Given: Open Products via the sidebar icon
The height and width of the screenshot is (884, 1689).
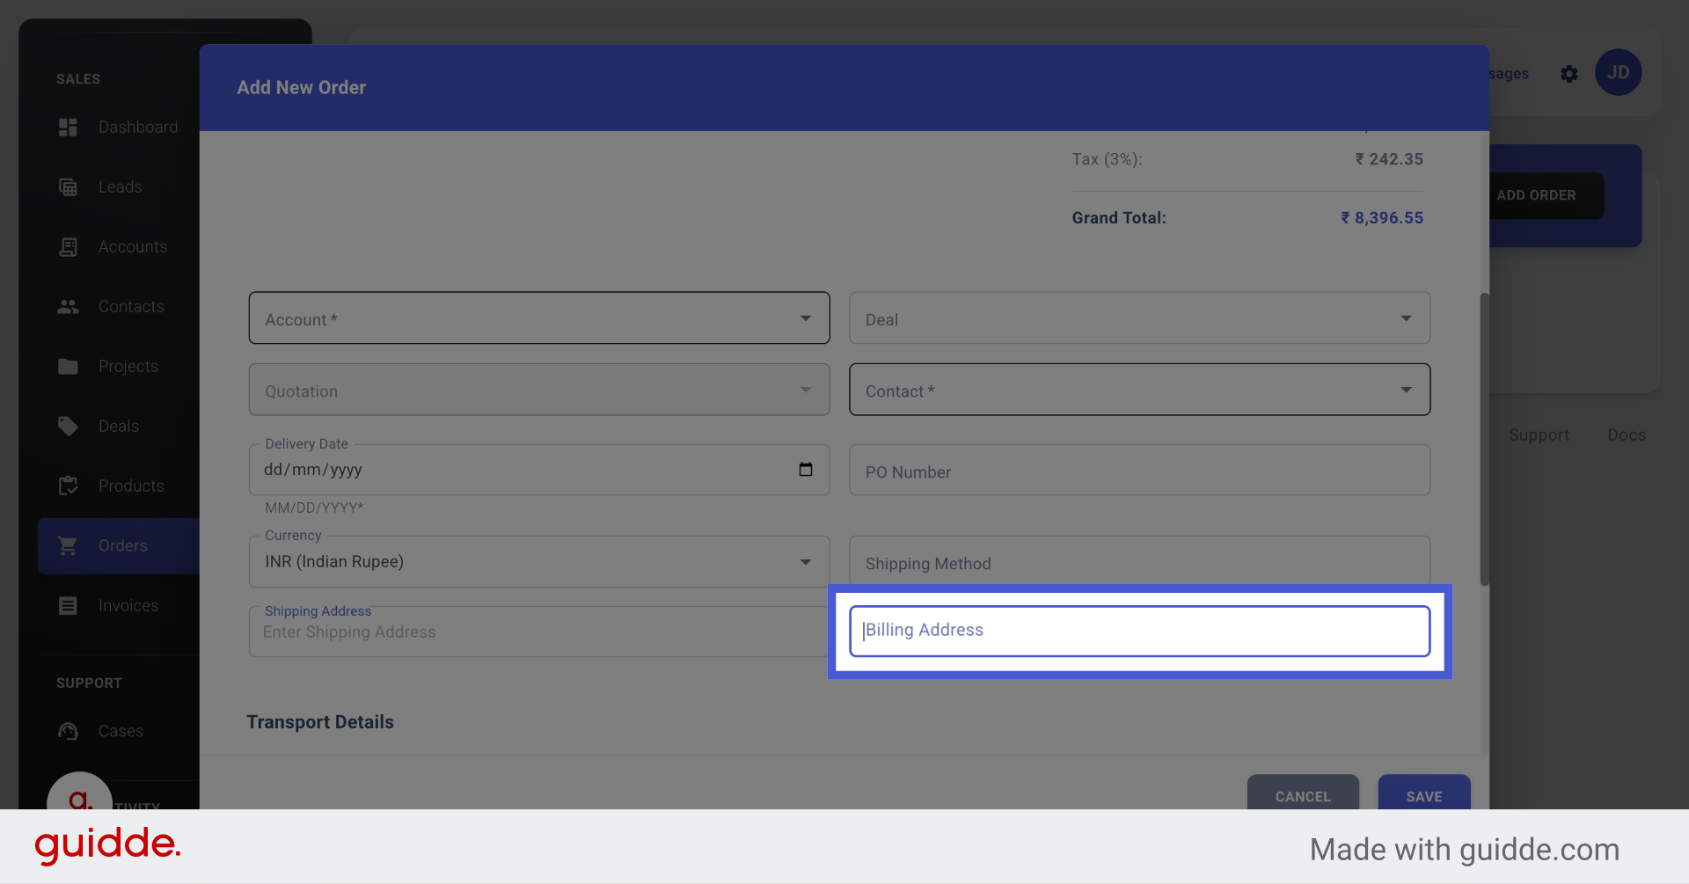Looking at the screenshot, I should [x=68, y=486].
